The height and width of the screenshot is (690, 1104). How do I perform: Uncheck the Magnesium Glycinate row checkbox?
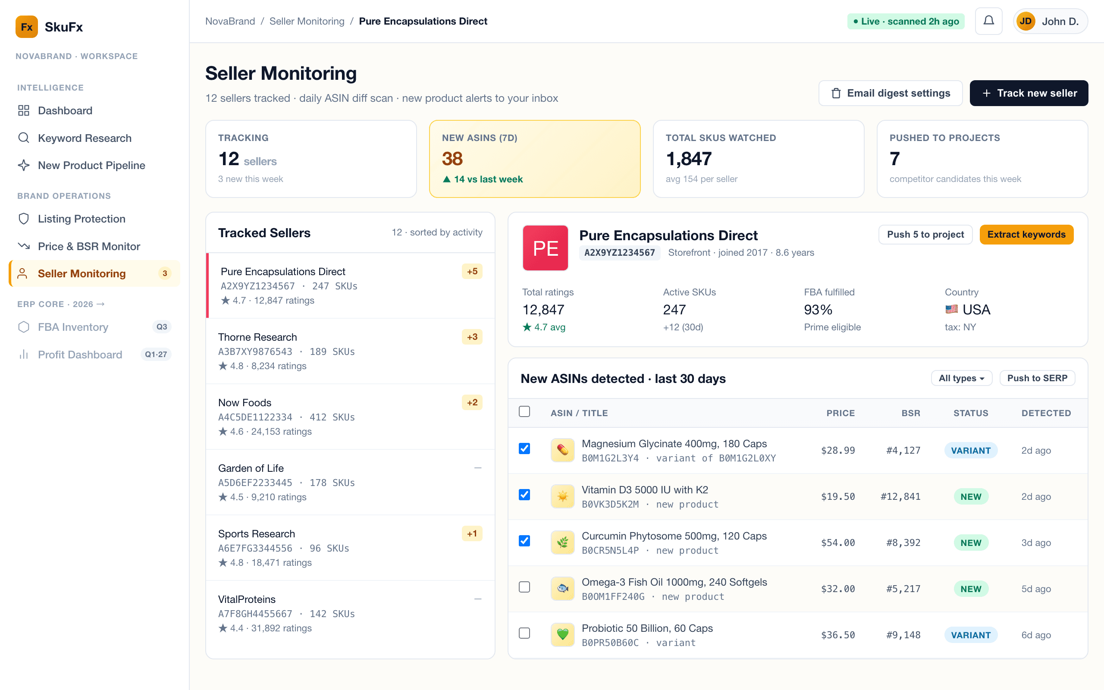525,448
